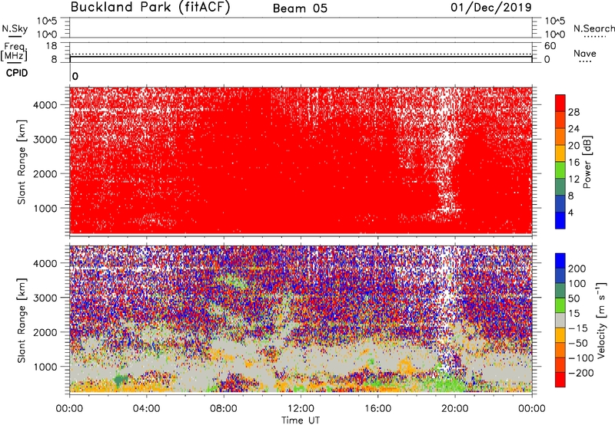Click the CPID value "0"
Viewport: 615px width, 425px height.
(x=75, y=76)
